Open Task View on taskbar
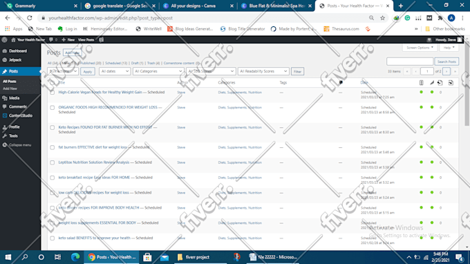Image resolution: width=470 pixels, height=264 pixels. pos(57,257)
